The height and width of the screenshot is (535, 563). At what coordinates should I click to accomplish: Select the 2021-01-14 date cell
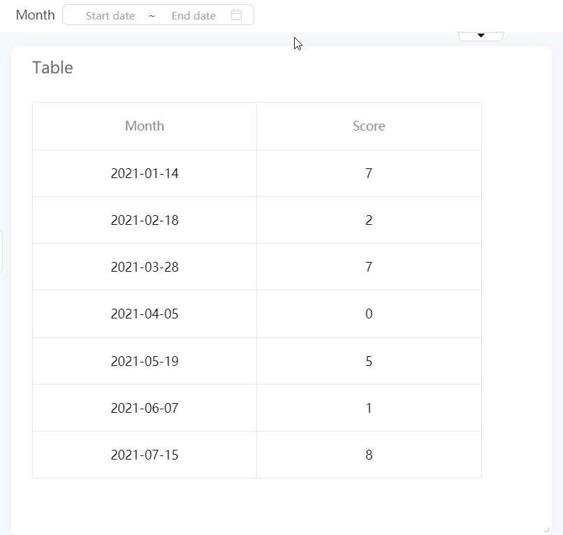coord(145,173)
